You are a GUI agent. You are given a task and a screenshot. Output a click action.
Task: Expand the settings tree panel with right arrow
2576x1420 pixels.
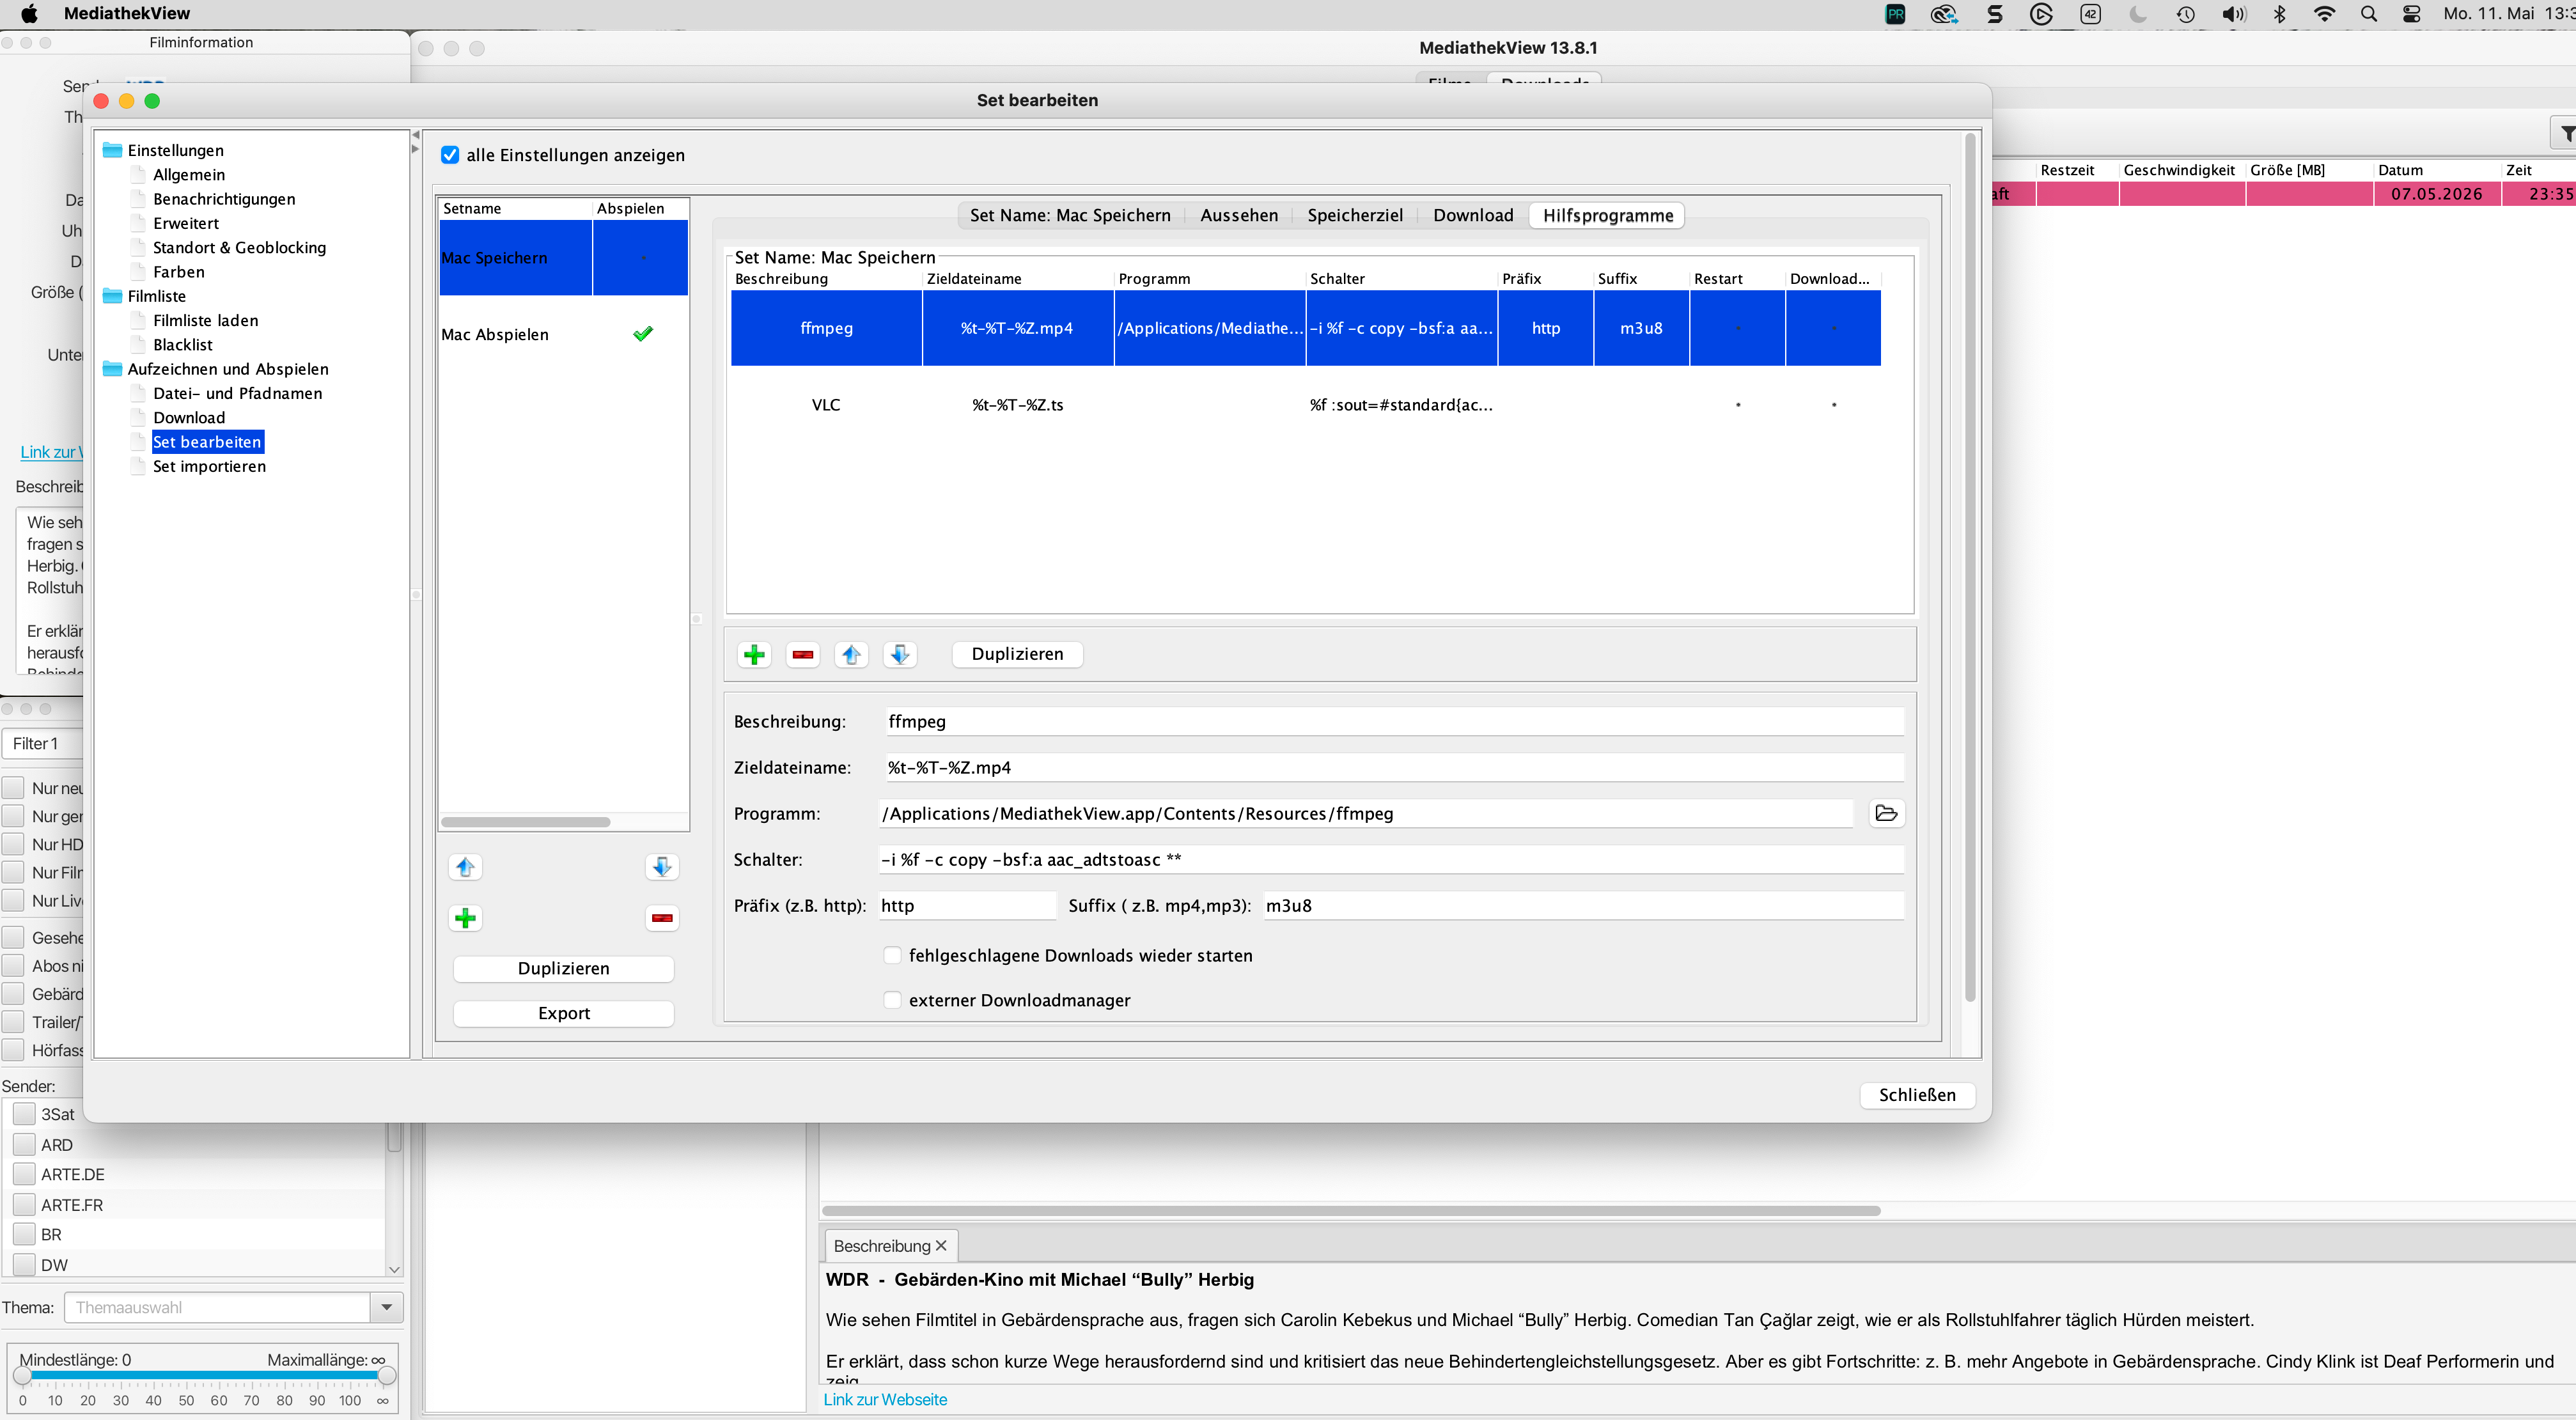click(416, 149)
